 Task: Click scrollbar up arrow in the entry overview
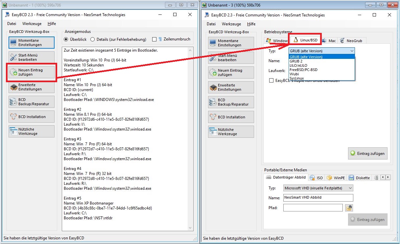pos(191,50)
